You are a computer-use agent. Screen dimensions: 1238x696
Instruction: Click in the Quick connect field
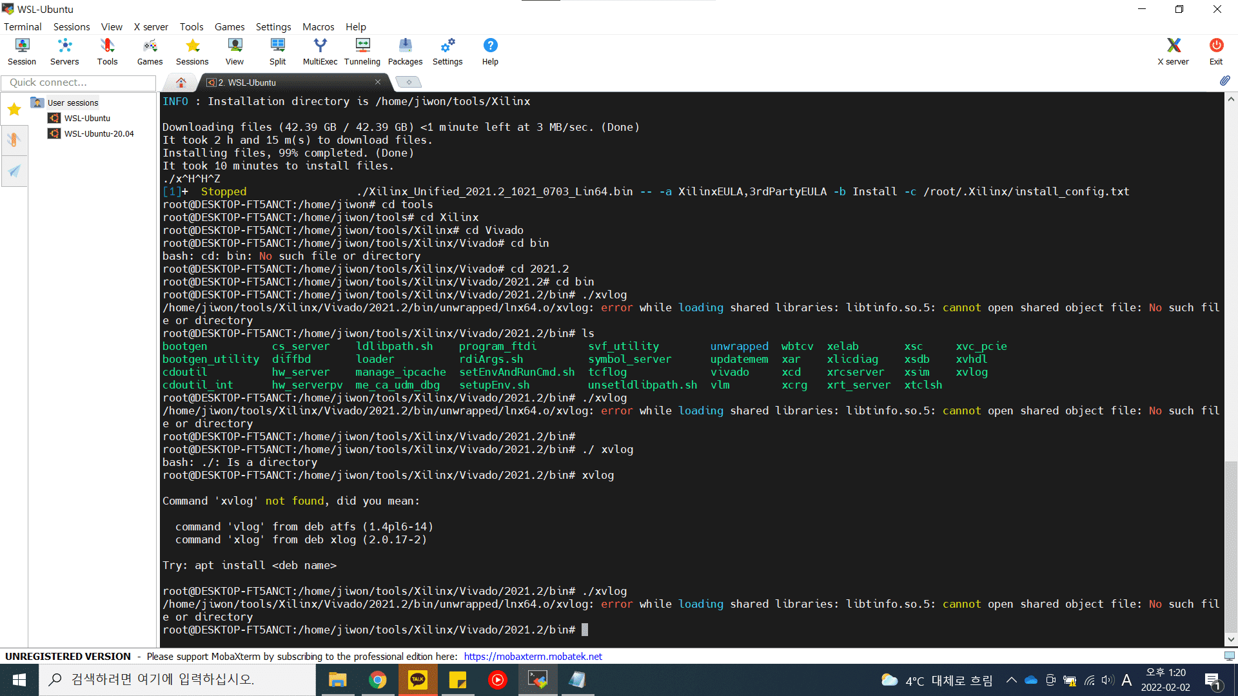(78, 82)
